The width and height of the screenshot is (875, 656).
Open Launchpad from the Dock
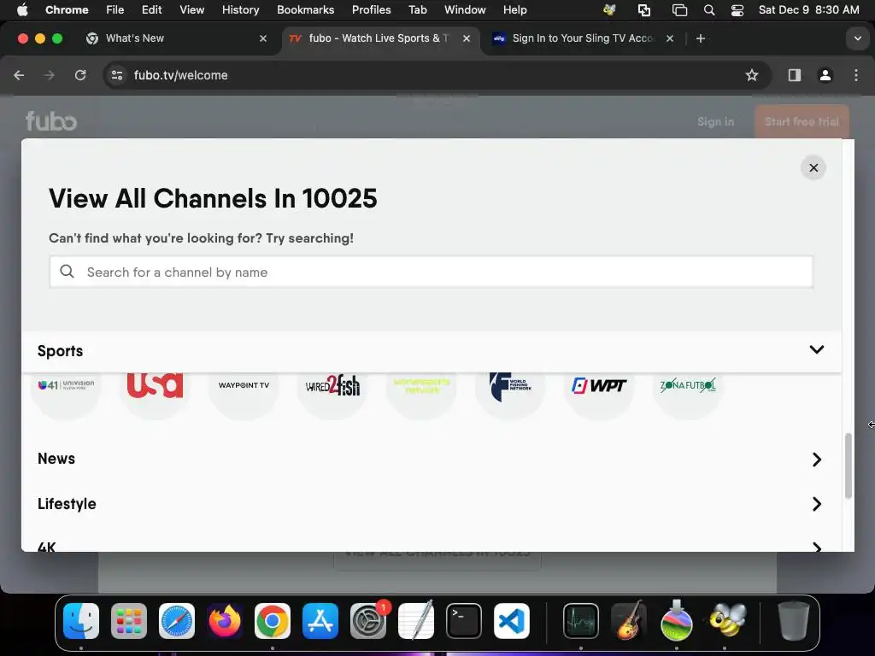coord(129,621)
